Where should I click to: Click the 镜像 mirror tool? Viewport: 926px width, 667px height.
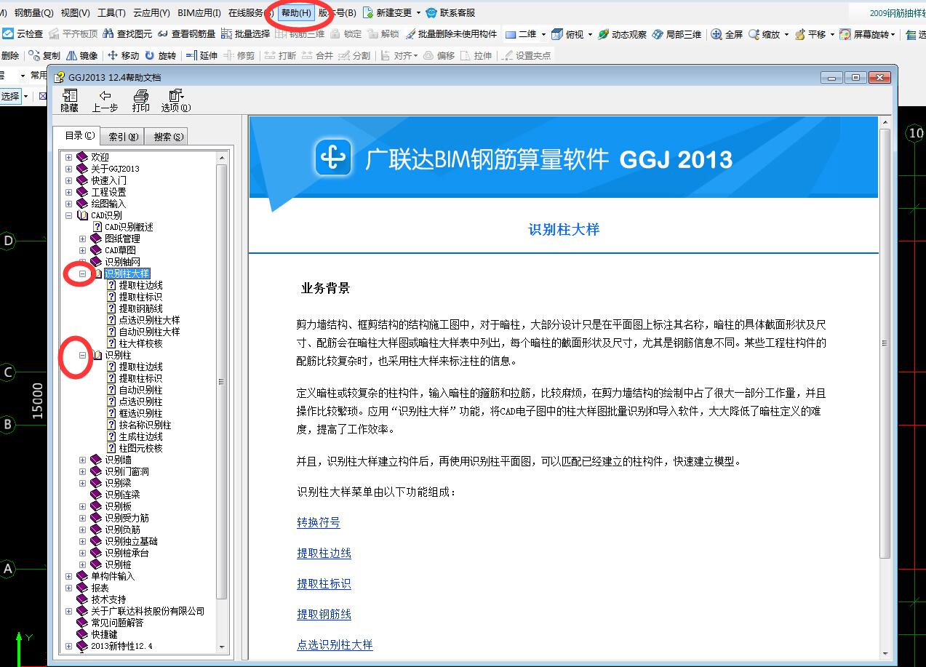coord(81,55)
